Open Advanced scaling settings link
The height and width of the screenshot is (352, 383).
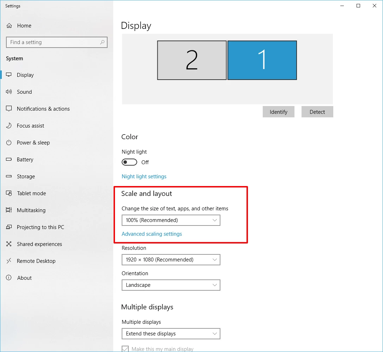coord(152,234)
